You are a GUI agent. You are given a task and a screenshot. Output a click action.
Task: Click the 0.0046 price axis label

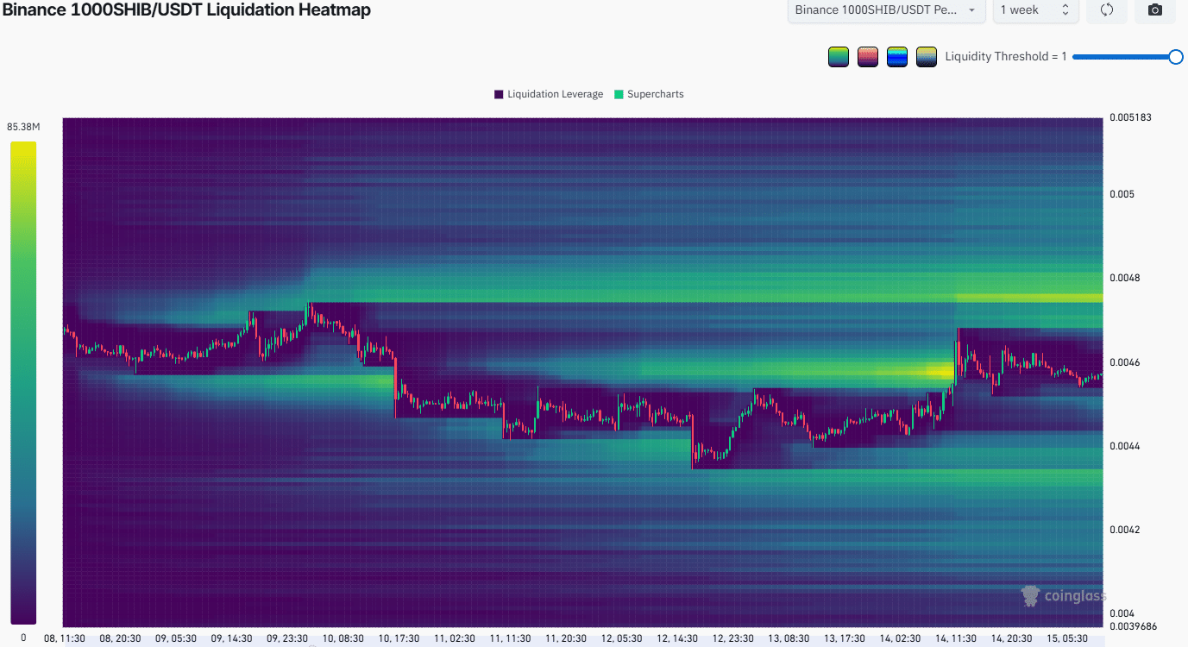point(1124,362)
